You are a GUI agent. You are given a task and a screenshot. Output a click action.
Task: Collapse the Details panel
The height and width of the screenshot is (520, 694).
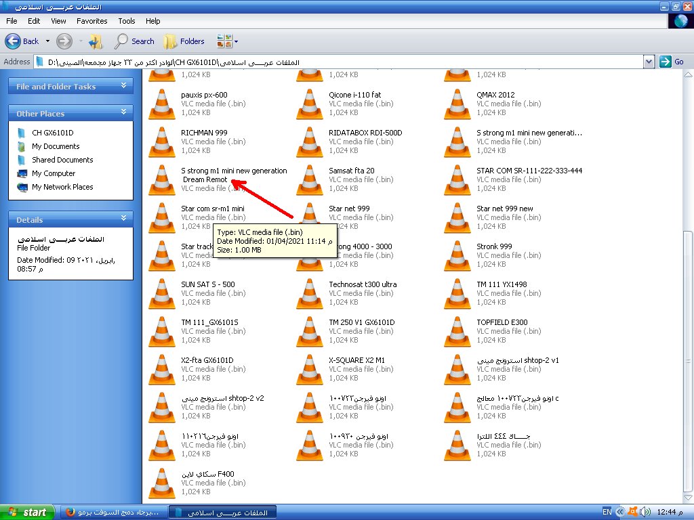pyautogui.click(x=124, y=218)
